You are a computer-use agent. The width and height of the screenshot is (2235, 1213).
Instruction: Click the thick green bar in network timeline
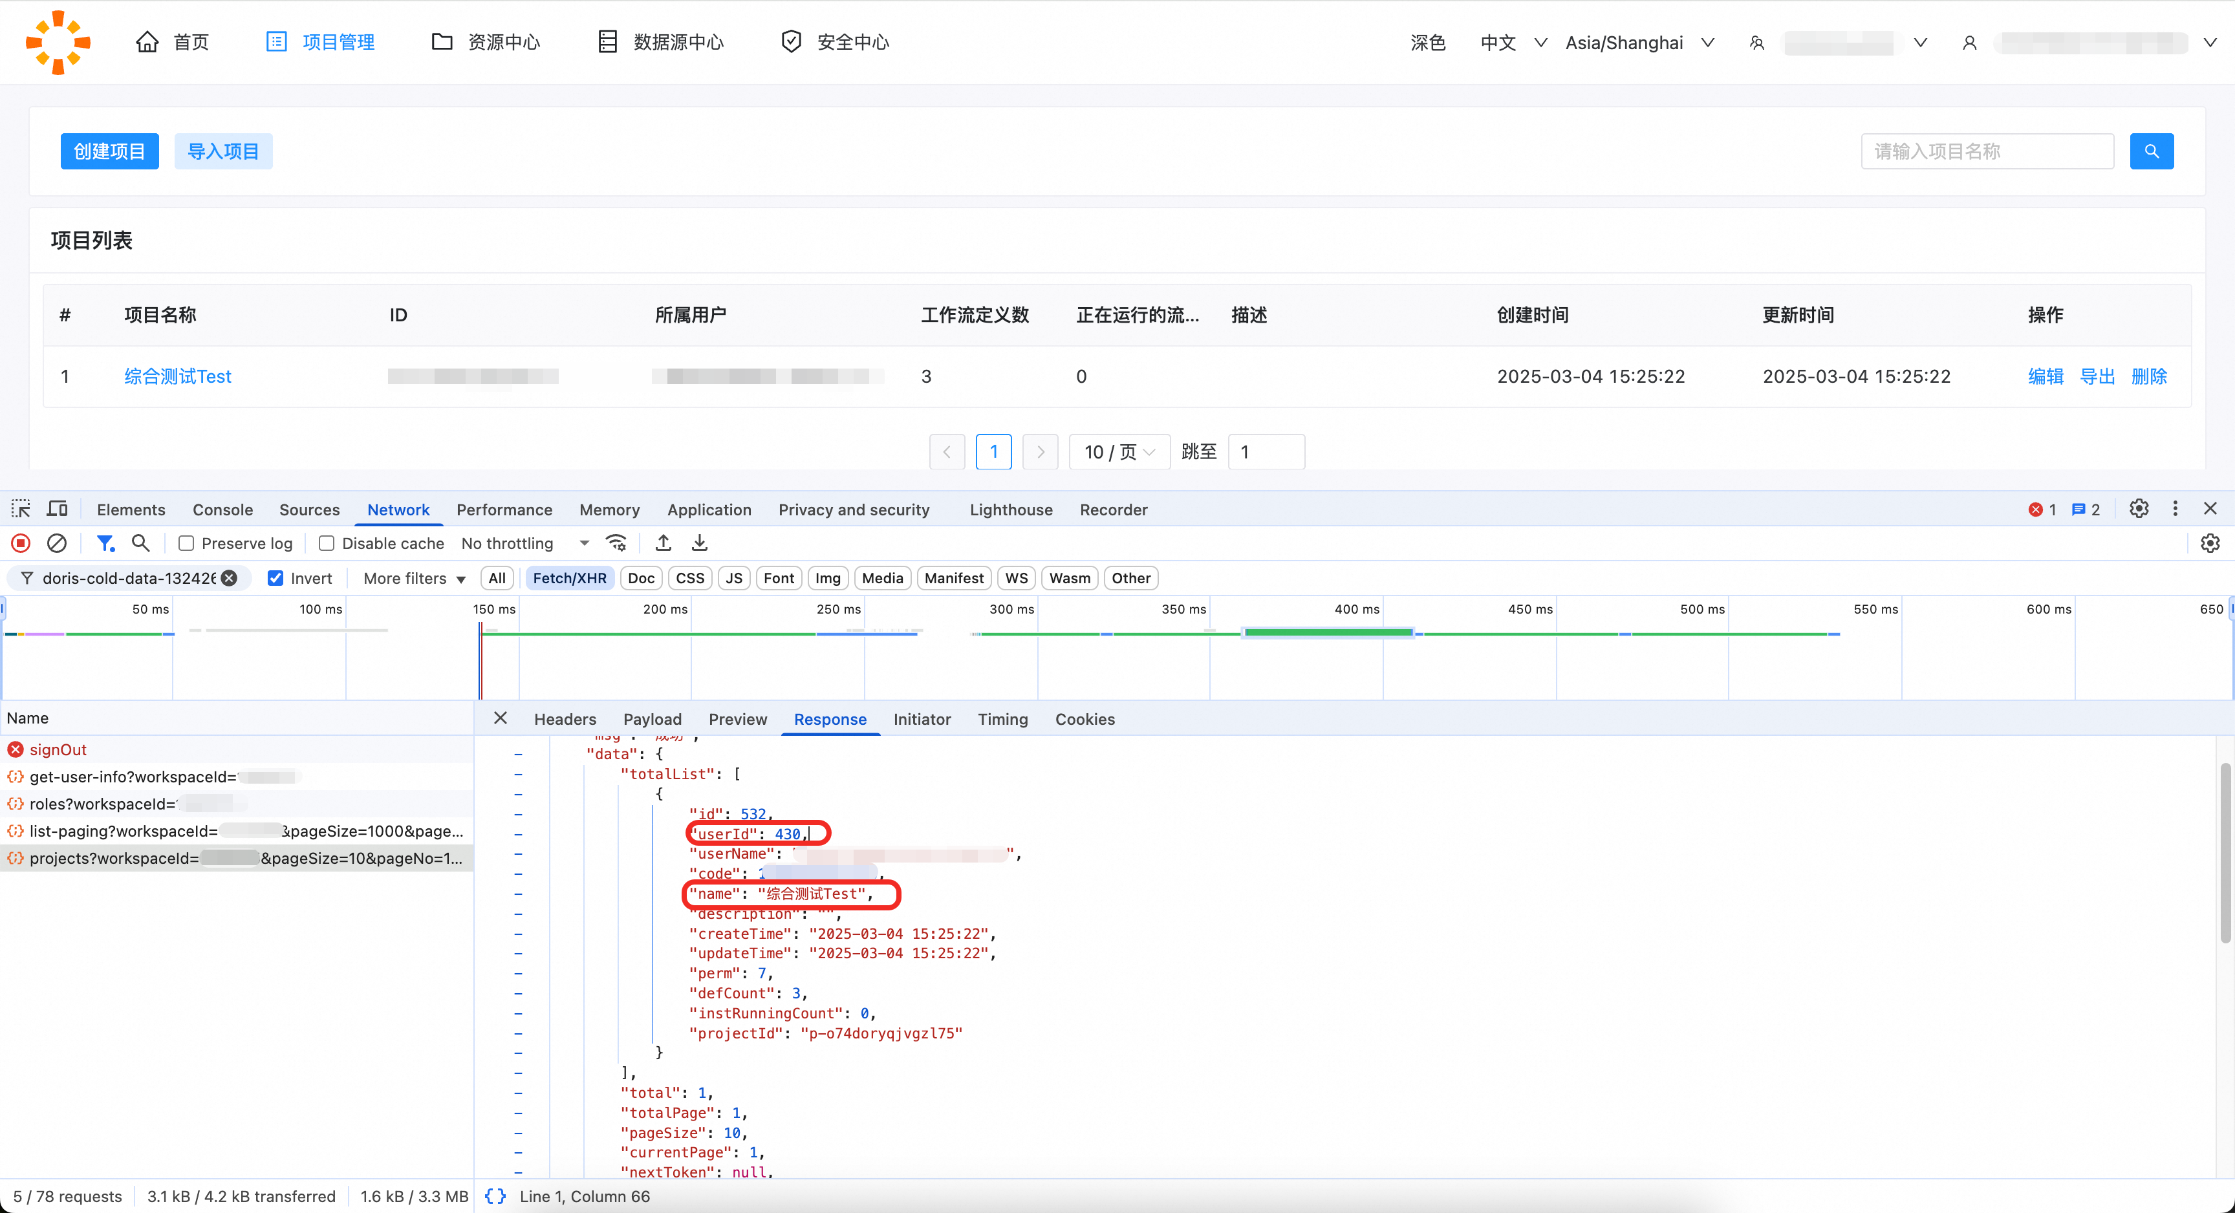(1328, 632)
